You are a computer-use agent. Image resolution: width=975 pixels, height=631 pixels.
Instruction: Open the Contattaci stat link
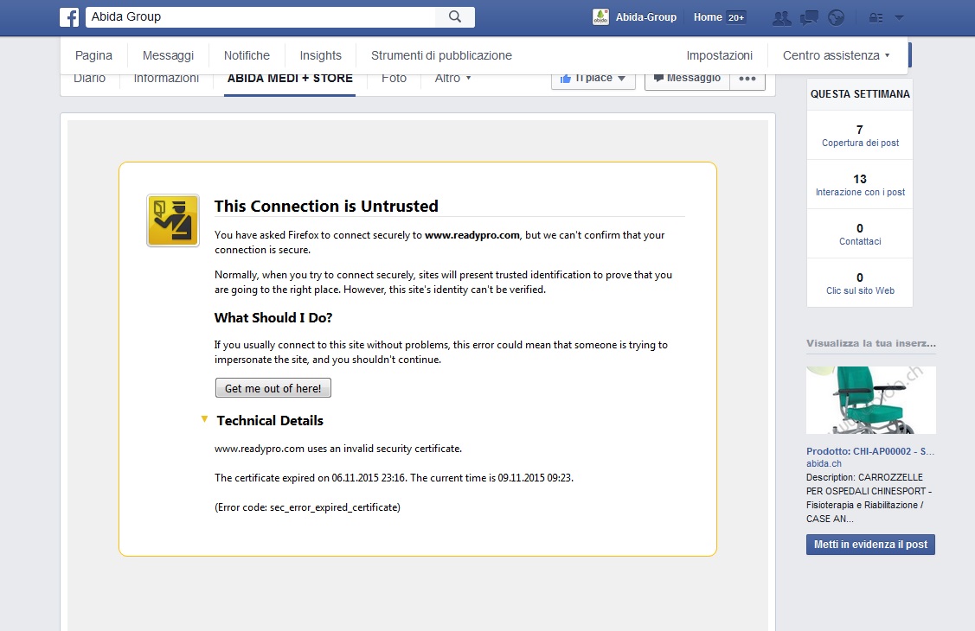860,234
